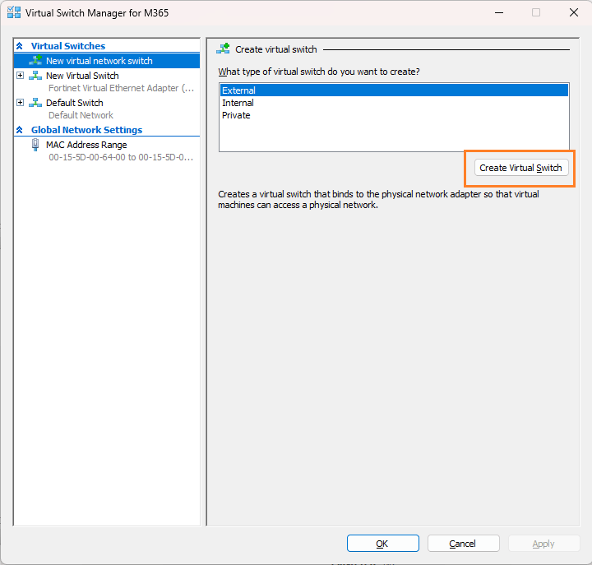Click the Create virtual switch header icon
The image size is (592, 565).
pos(223,49)
